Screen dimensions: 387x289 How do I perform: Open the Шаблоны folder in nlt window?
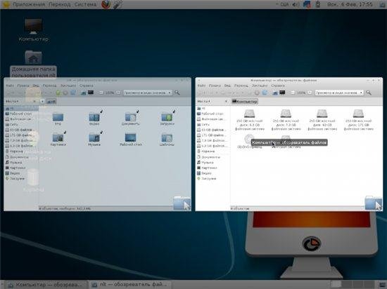167,140
